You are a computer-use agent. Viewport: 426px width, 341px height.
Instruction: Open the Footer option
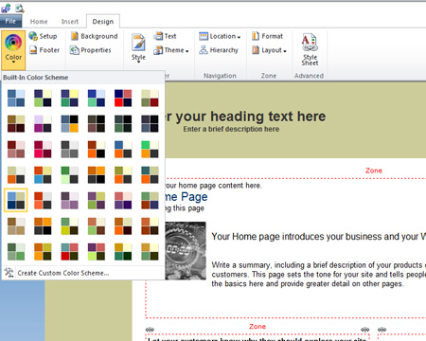44,50
